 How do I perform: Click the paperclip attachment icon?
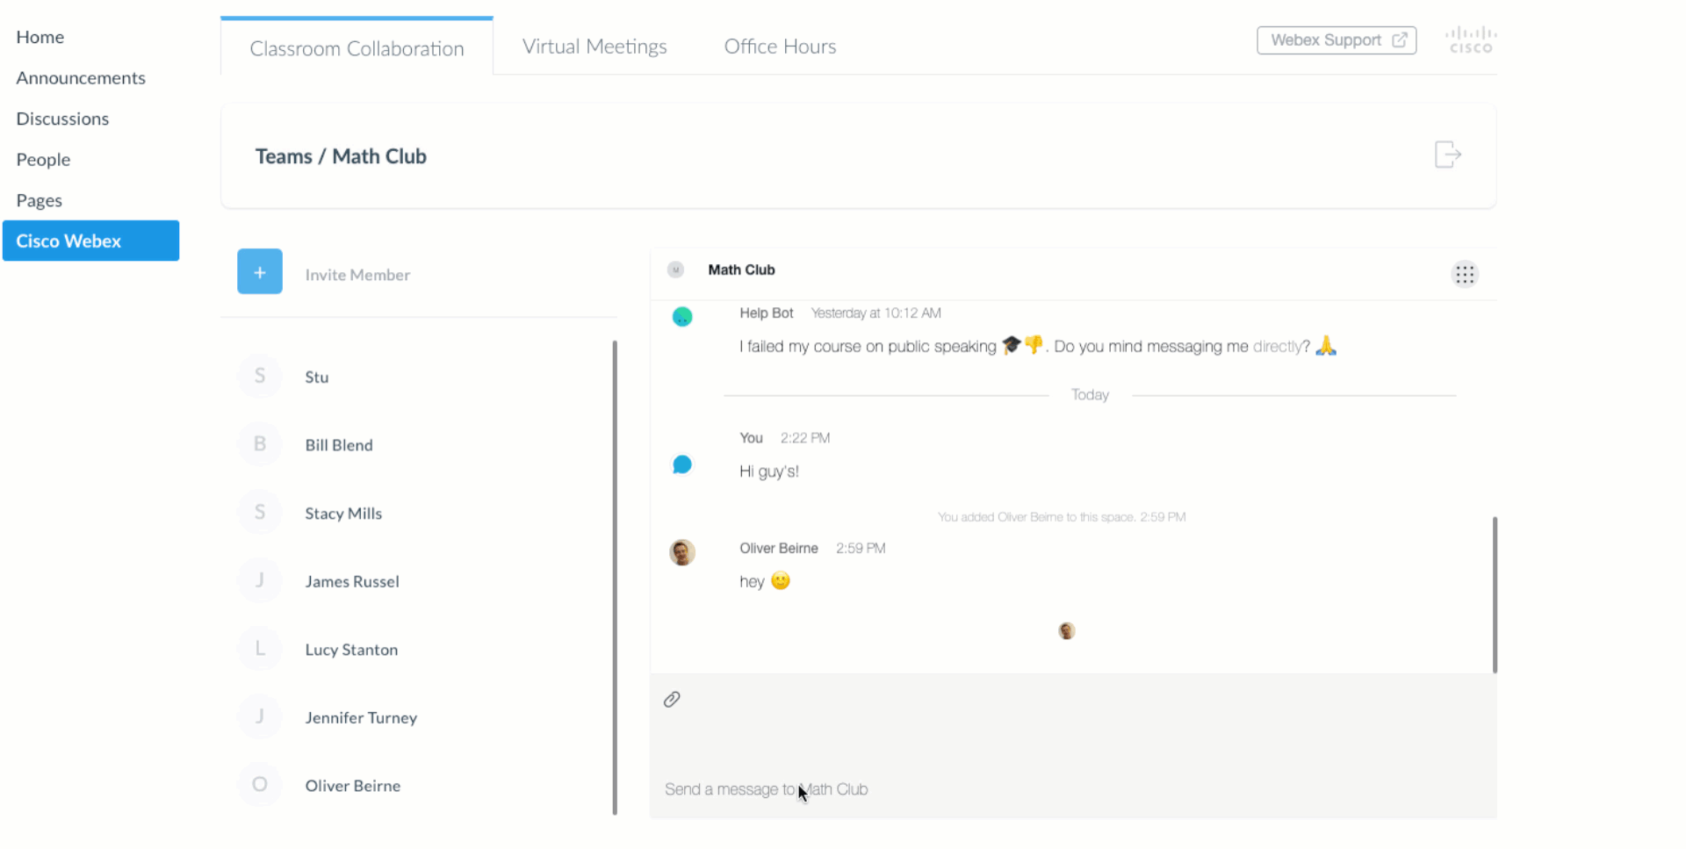click(x=672, y=700)
